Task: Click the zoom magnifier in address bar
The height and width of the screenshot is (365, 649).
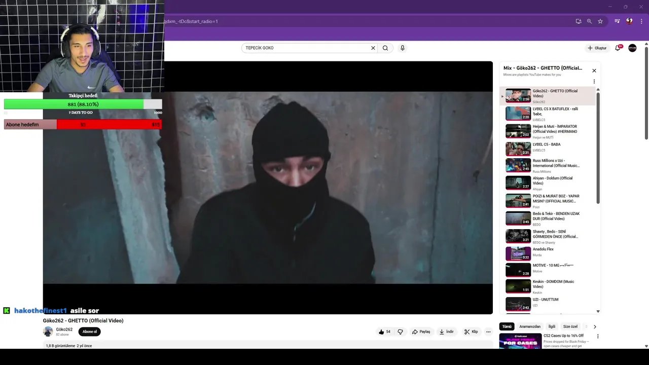Action: 589,21
